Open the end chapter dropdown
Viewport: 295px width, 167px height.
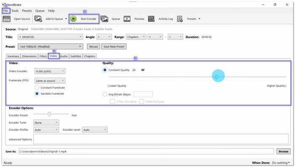click(175, 37)
